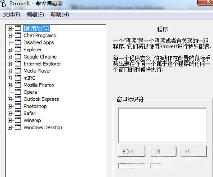Screen dimensions: 213x177
Task: Select the Explorer label in the tree
Action: point(32,50)
